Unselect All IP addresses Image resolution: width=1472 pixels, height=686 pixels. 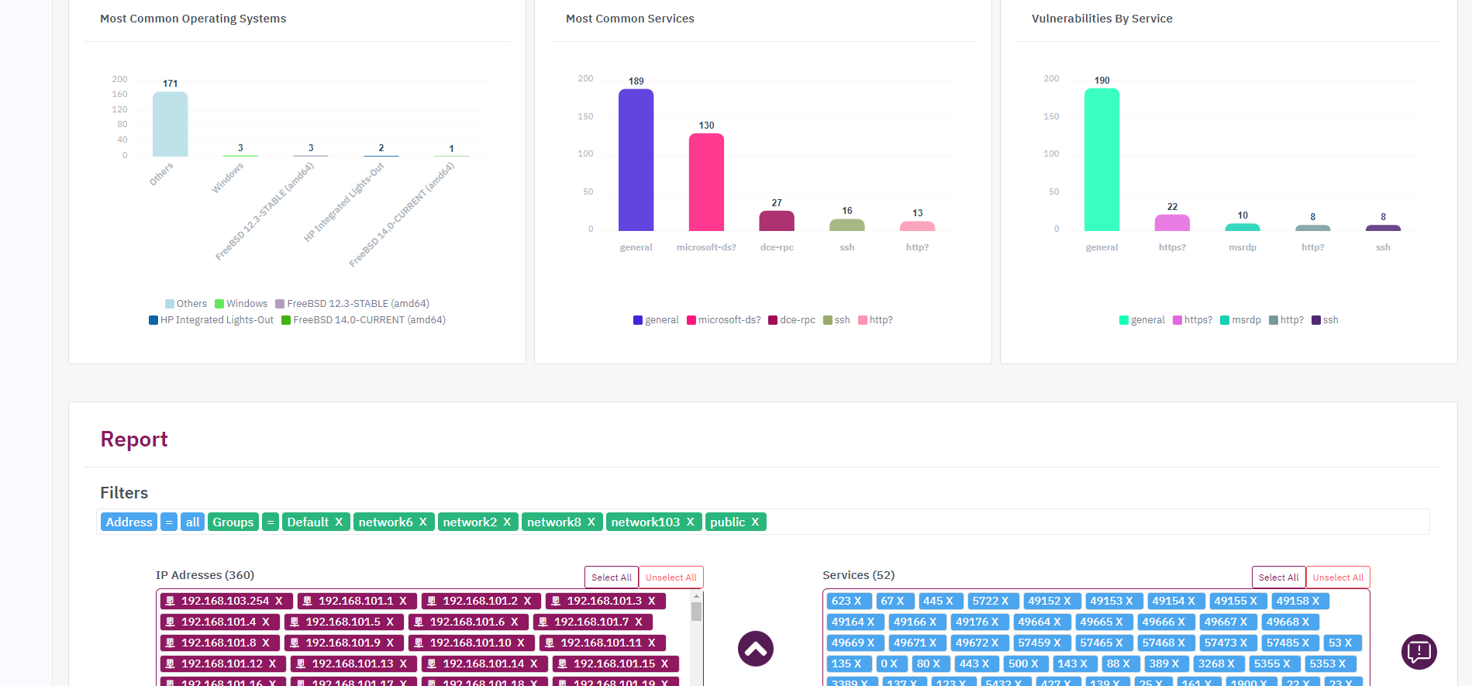click(x=671, y=577)
